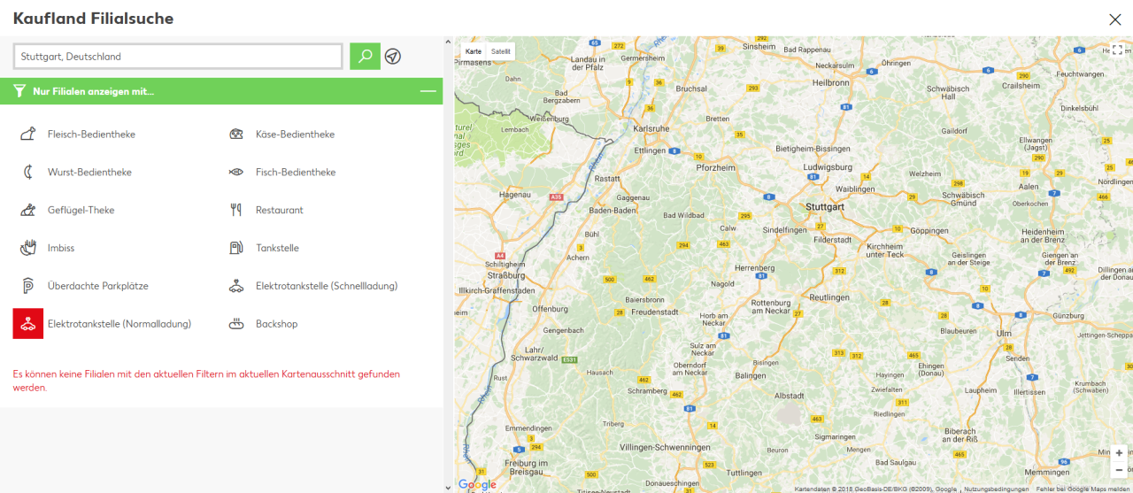Toggle fullscreen map view
The width and height of the screenshot is (1133, 493).
pyautogui.click(x=1118, y=50)
